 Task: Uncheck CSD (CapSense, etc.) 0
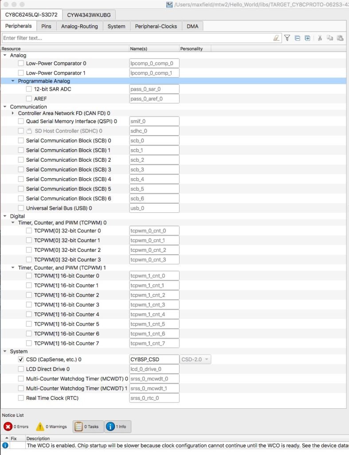pos(21,359)
